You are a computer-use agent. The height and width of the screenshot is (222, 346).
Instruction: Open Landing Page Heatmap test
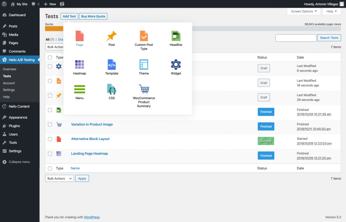click(x=89, y=154)
